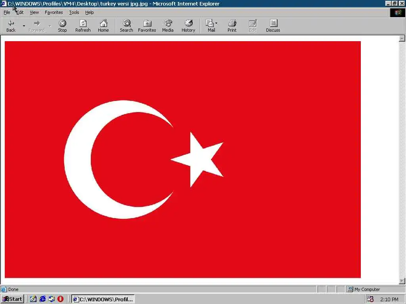Open the Back button history dropdown arrow
406x304 pixels.
(24, 26)
